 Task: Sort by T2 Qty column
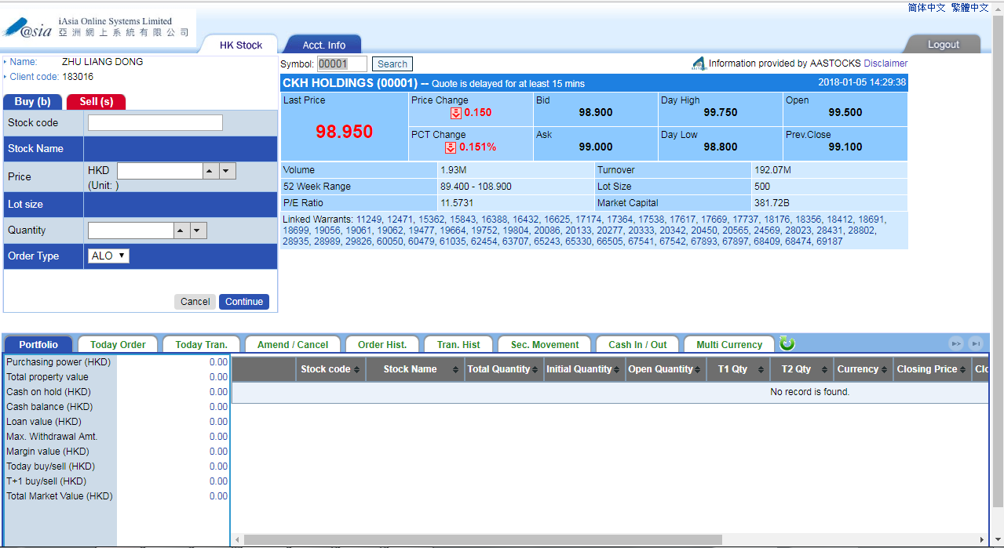pos(801,369)
